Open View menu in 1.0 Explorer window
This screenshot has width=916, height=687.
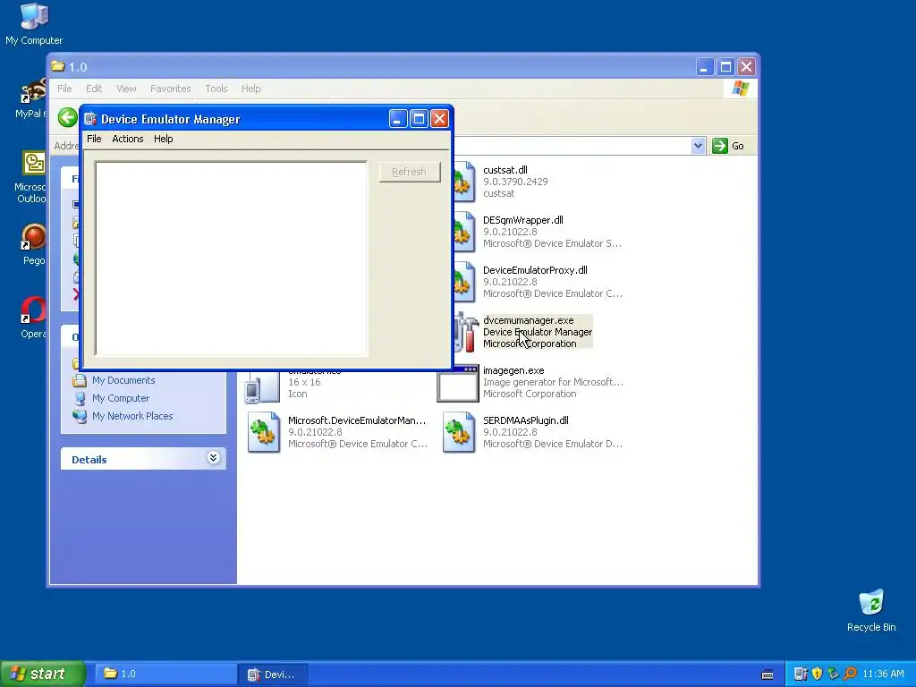coord(126,89)
